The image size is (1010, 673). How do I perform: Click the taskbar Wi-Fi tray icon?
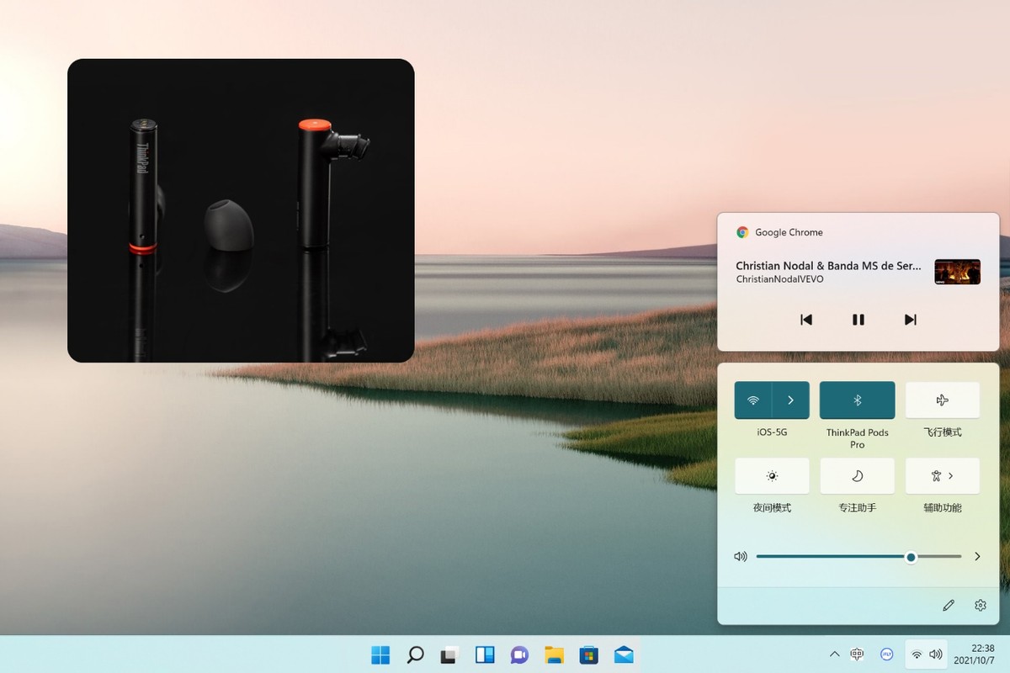click(x=917, y=654)
